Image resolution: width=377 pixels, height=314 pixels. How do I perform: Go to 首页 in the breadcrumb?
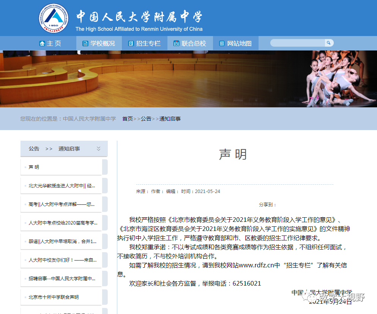click(x=128, y=119)
